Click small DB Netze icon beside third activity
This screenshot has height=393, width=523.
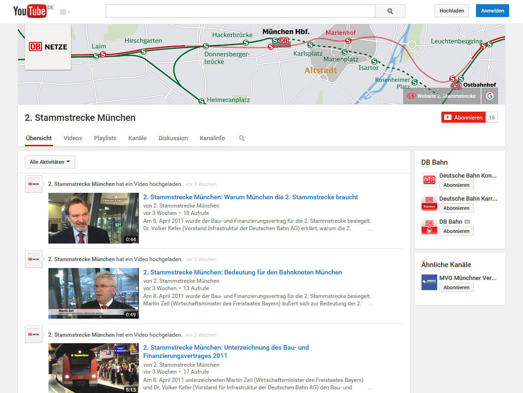(34, 334)
